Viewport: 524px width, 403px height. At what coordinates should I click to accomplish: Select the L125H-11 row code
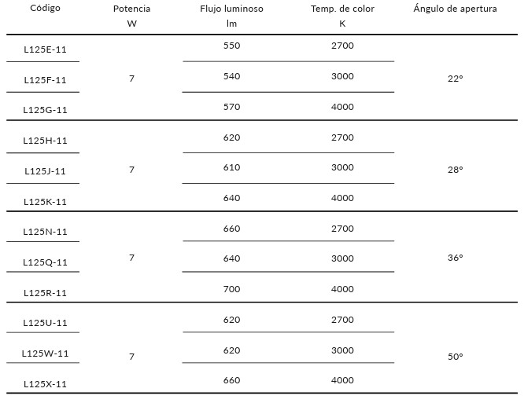click(x=46, y=141)
